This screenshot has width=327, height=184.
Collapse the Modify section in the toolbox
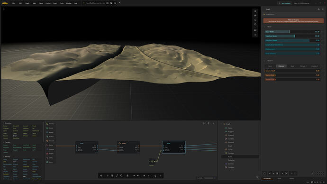click(3, 156)
